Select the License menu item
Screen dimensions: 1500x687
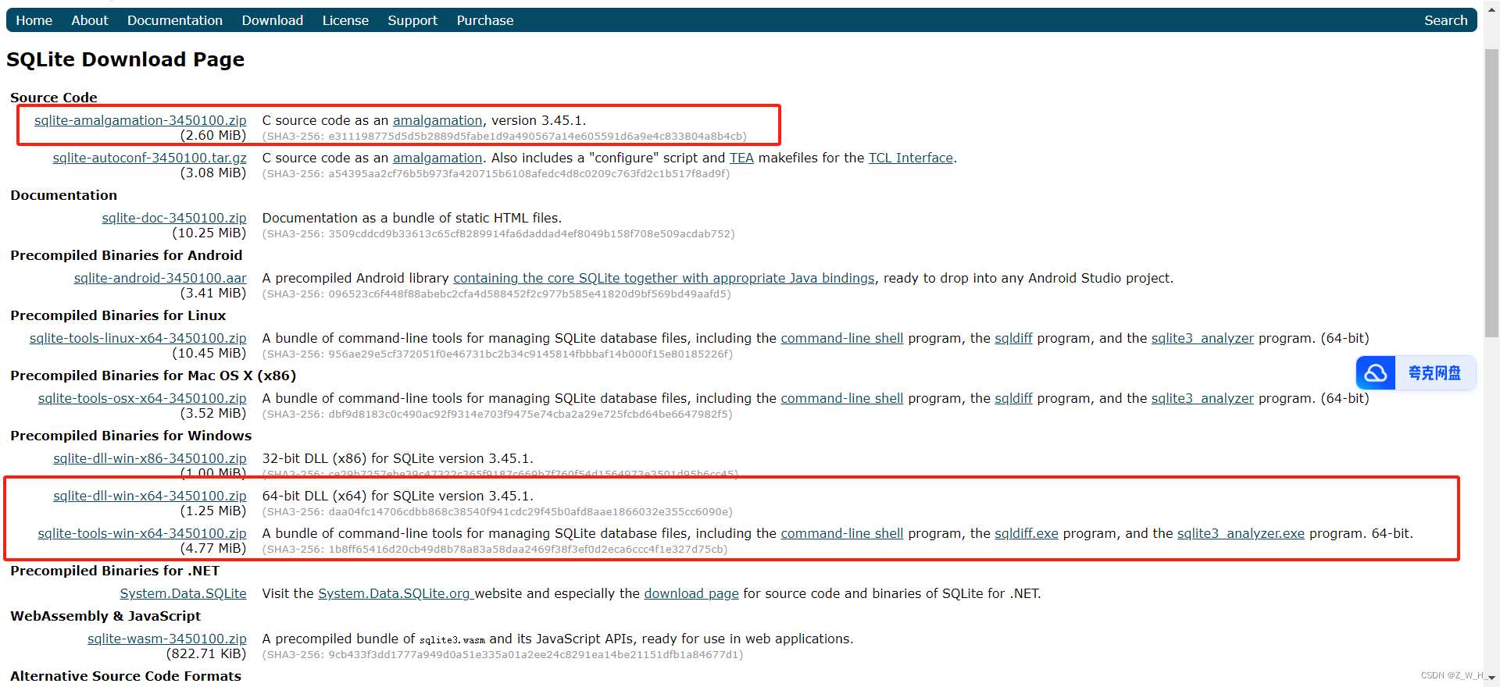tap(345, 20)
